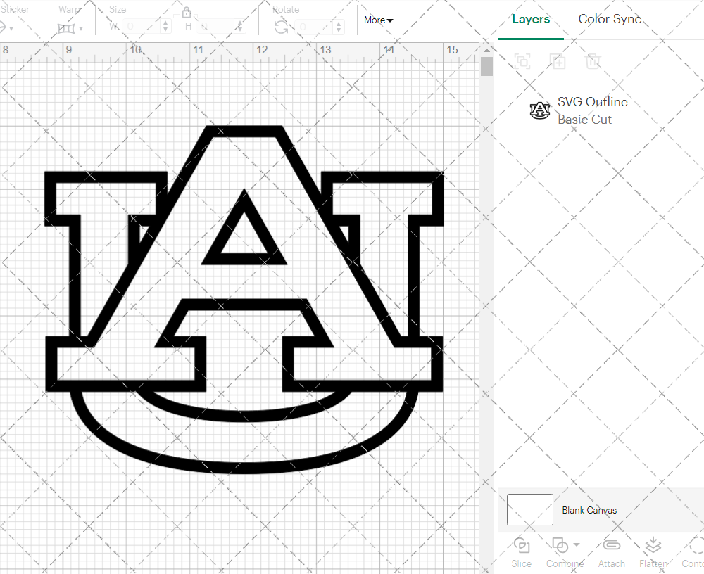Screen dimensions: 704x574
Task: Click the Duplicate layer icon
Action: [x=558, y=62]
